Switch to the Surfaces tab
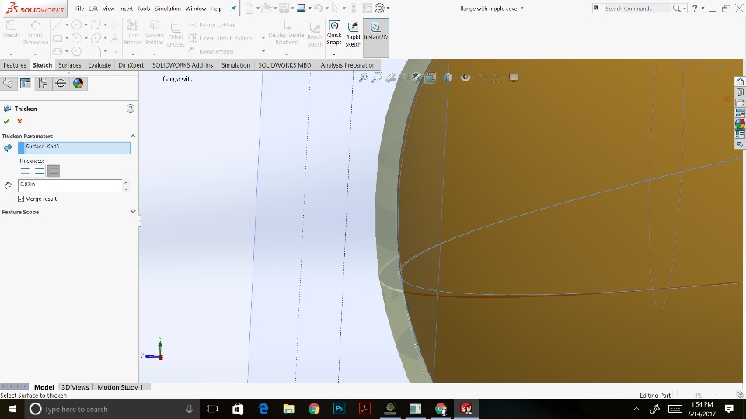The width and height of the screenshot is (746, 419). pos(70,65)
